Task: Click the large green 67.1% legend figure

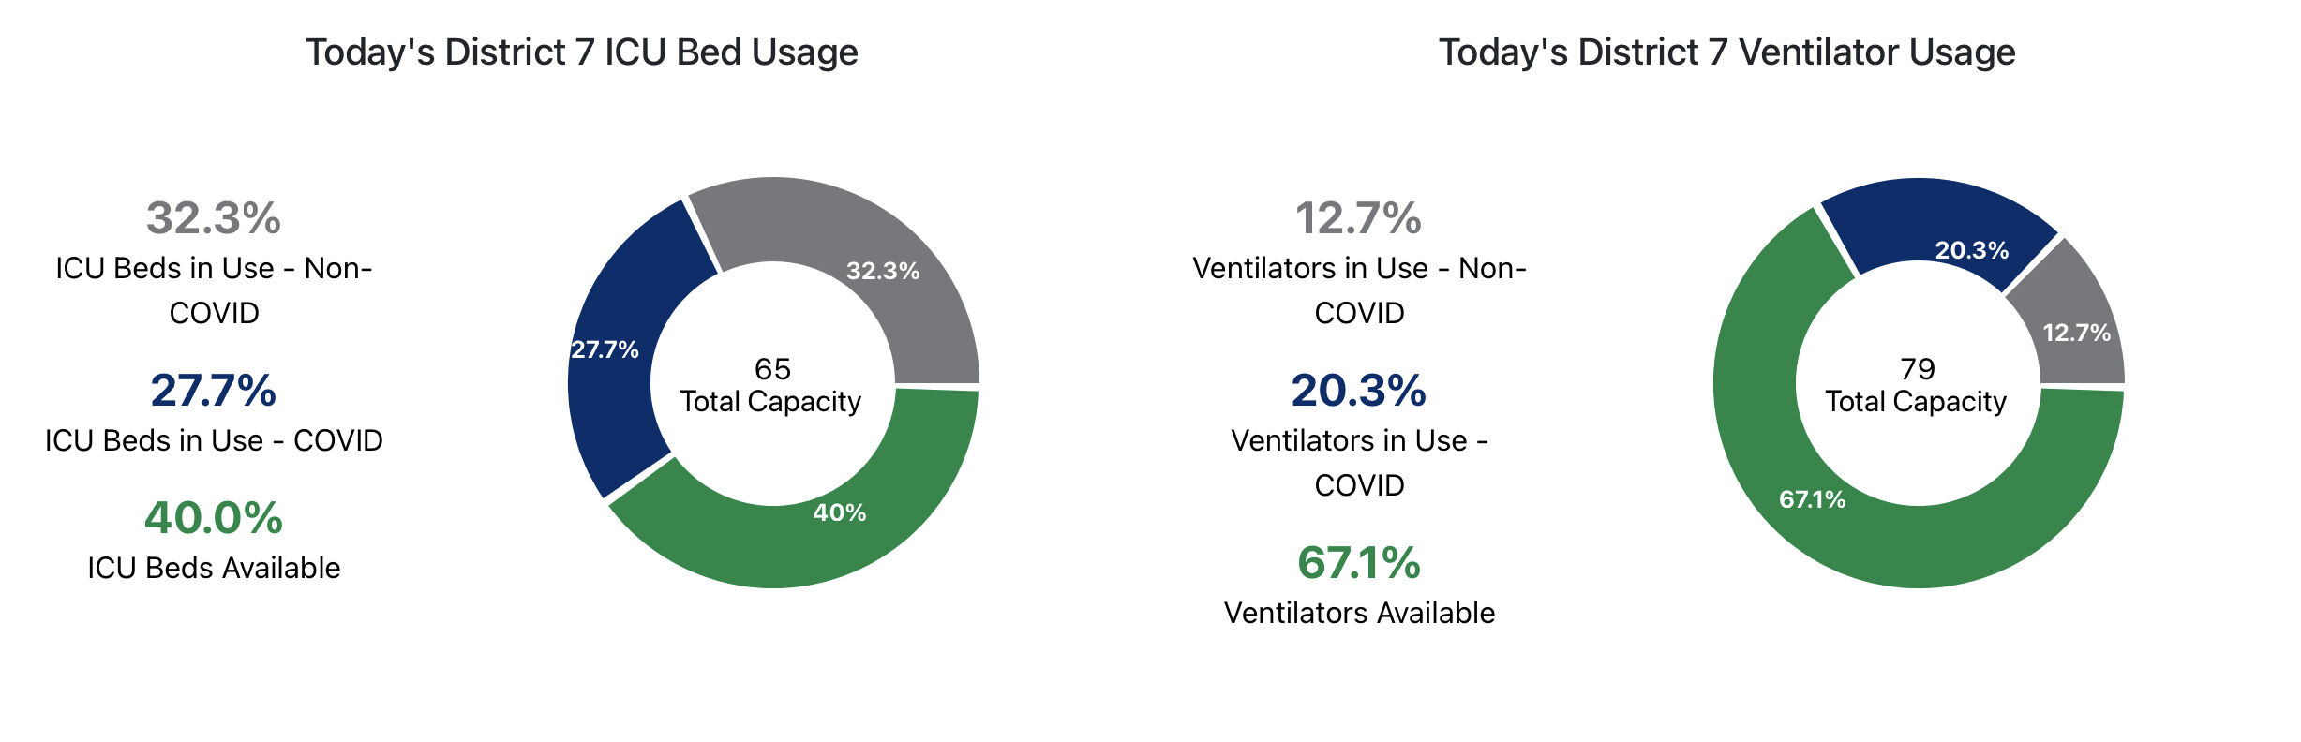Action: [1359, 563]
